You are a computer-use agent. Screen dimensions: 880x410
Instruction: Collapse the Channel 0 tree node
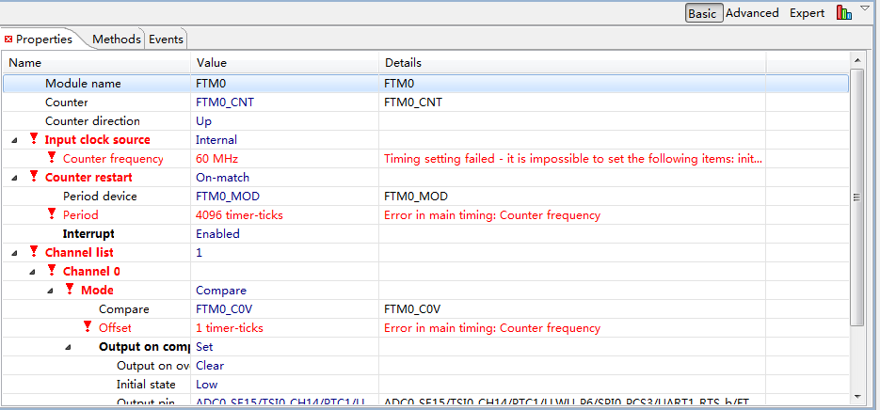coord(32,272)
